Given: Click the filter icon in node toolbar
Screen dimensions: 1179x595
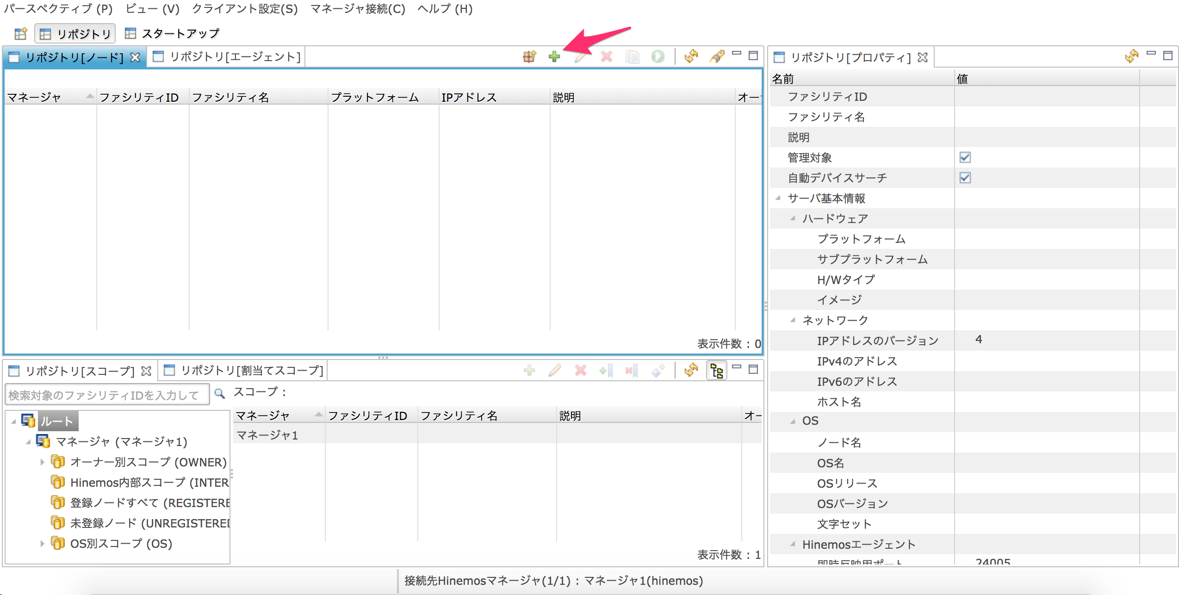Looking at the screenshot, I should [717, 56].
